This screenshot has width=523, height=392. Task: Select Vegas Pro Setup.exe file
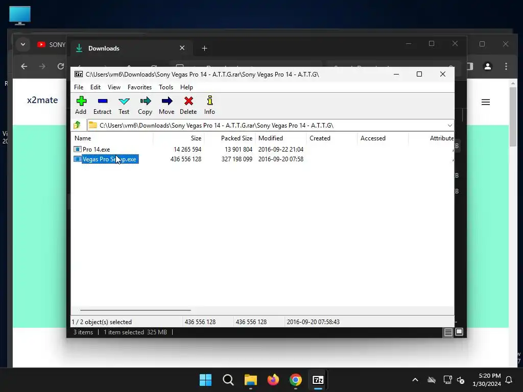click(106, 159)
